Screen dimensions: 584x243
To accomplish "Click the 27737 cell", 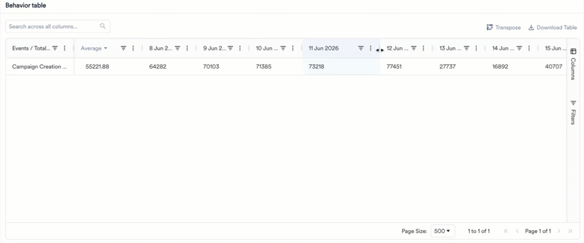I will (x=448, y=67).
